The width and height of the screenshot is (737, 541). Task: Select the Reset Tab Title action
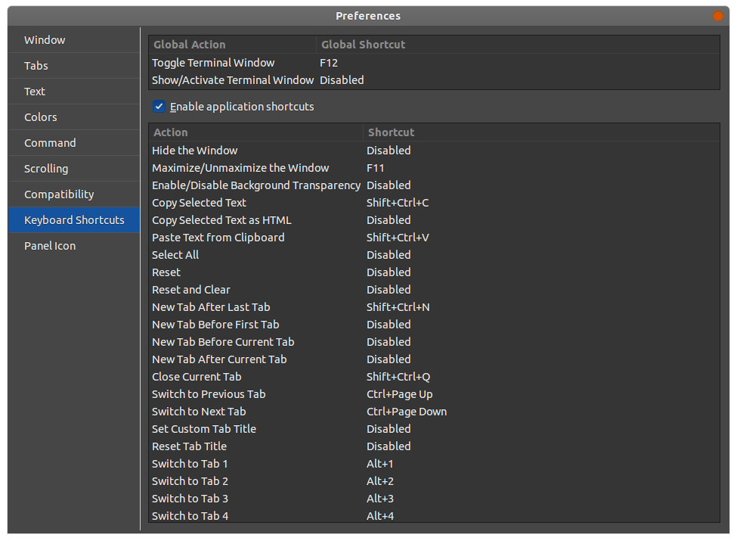click(x=189, y=446)
